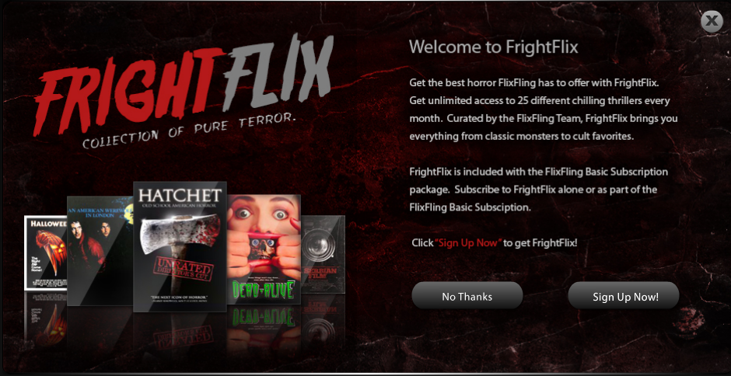This screenshot has width=731, height=376.
Task: Close the FrightFlix popup with the X
Action: point(712,21)
